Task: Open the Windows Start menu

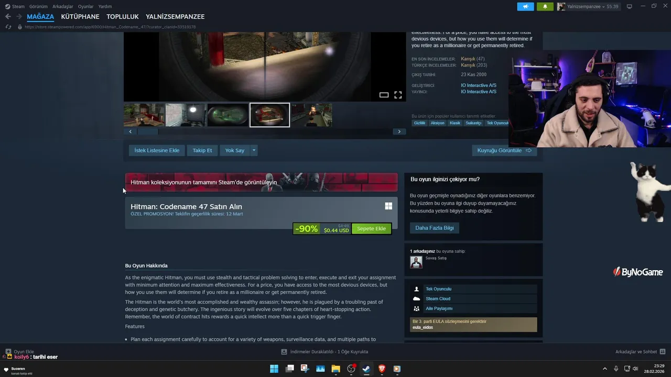Action: [274, 369]
